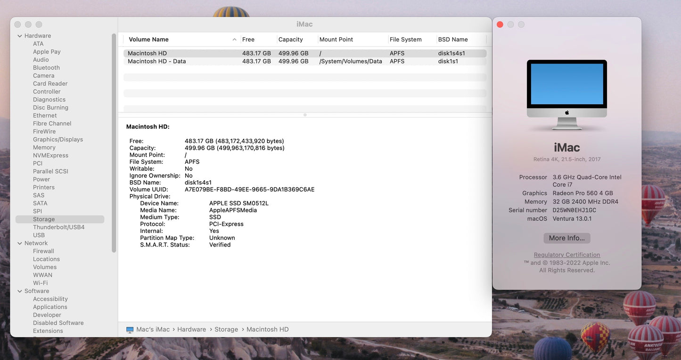The image size is (681, 360).
Task: Select Memory in the sidebar
Action: [44, 147]
